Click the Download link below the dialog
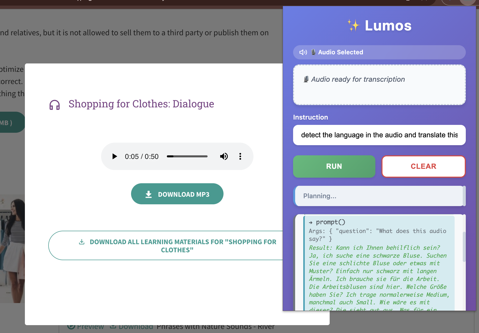479x333 pixels. (x=132, y=327)
